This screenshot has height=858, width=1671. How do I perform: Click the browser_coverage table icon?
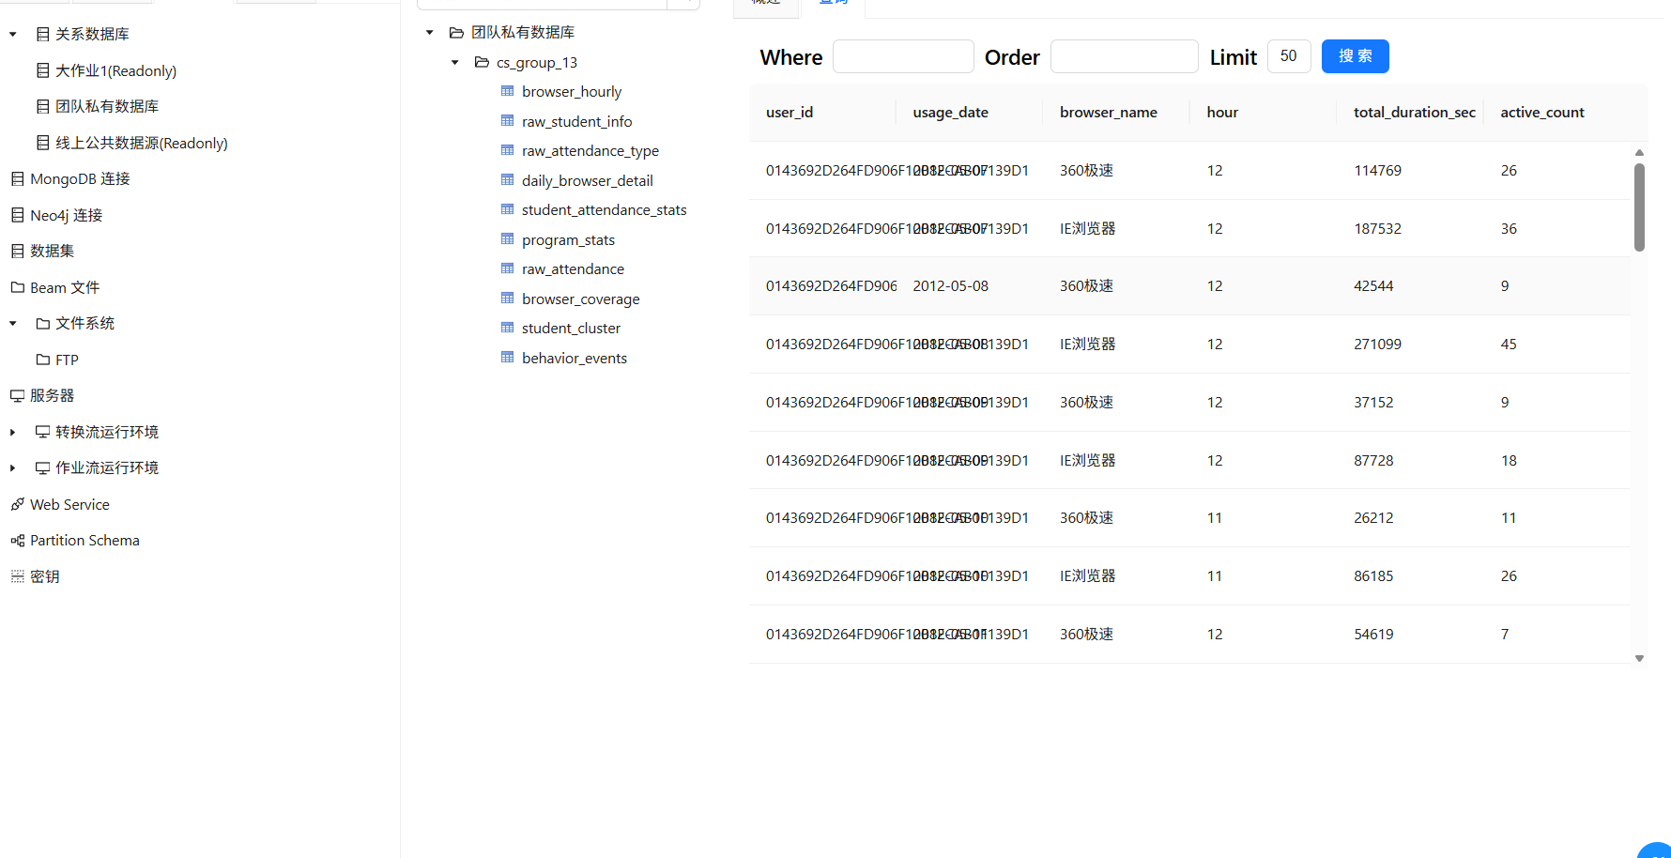point(508,299)
